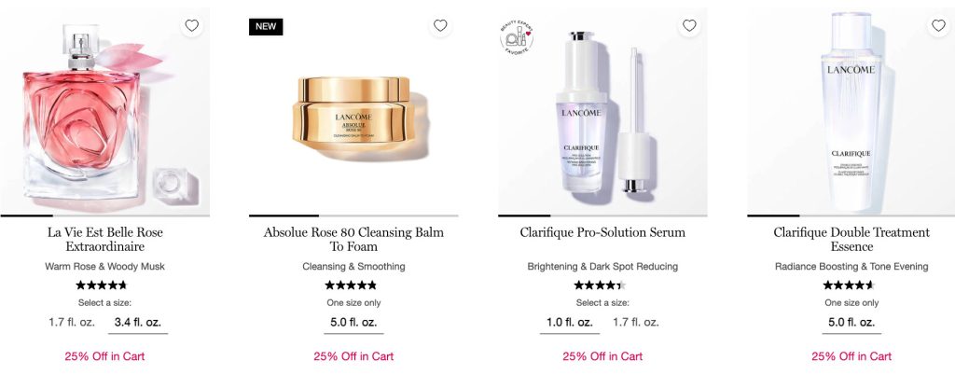Screen dimensions: 955x375
Task: Favorite the La Vie Est Belle Rose perfume
Action: point(192,25)
